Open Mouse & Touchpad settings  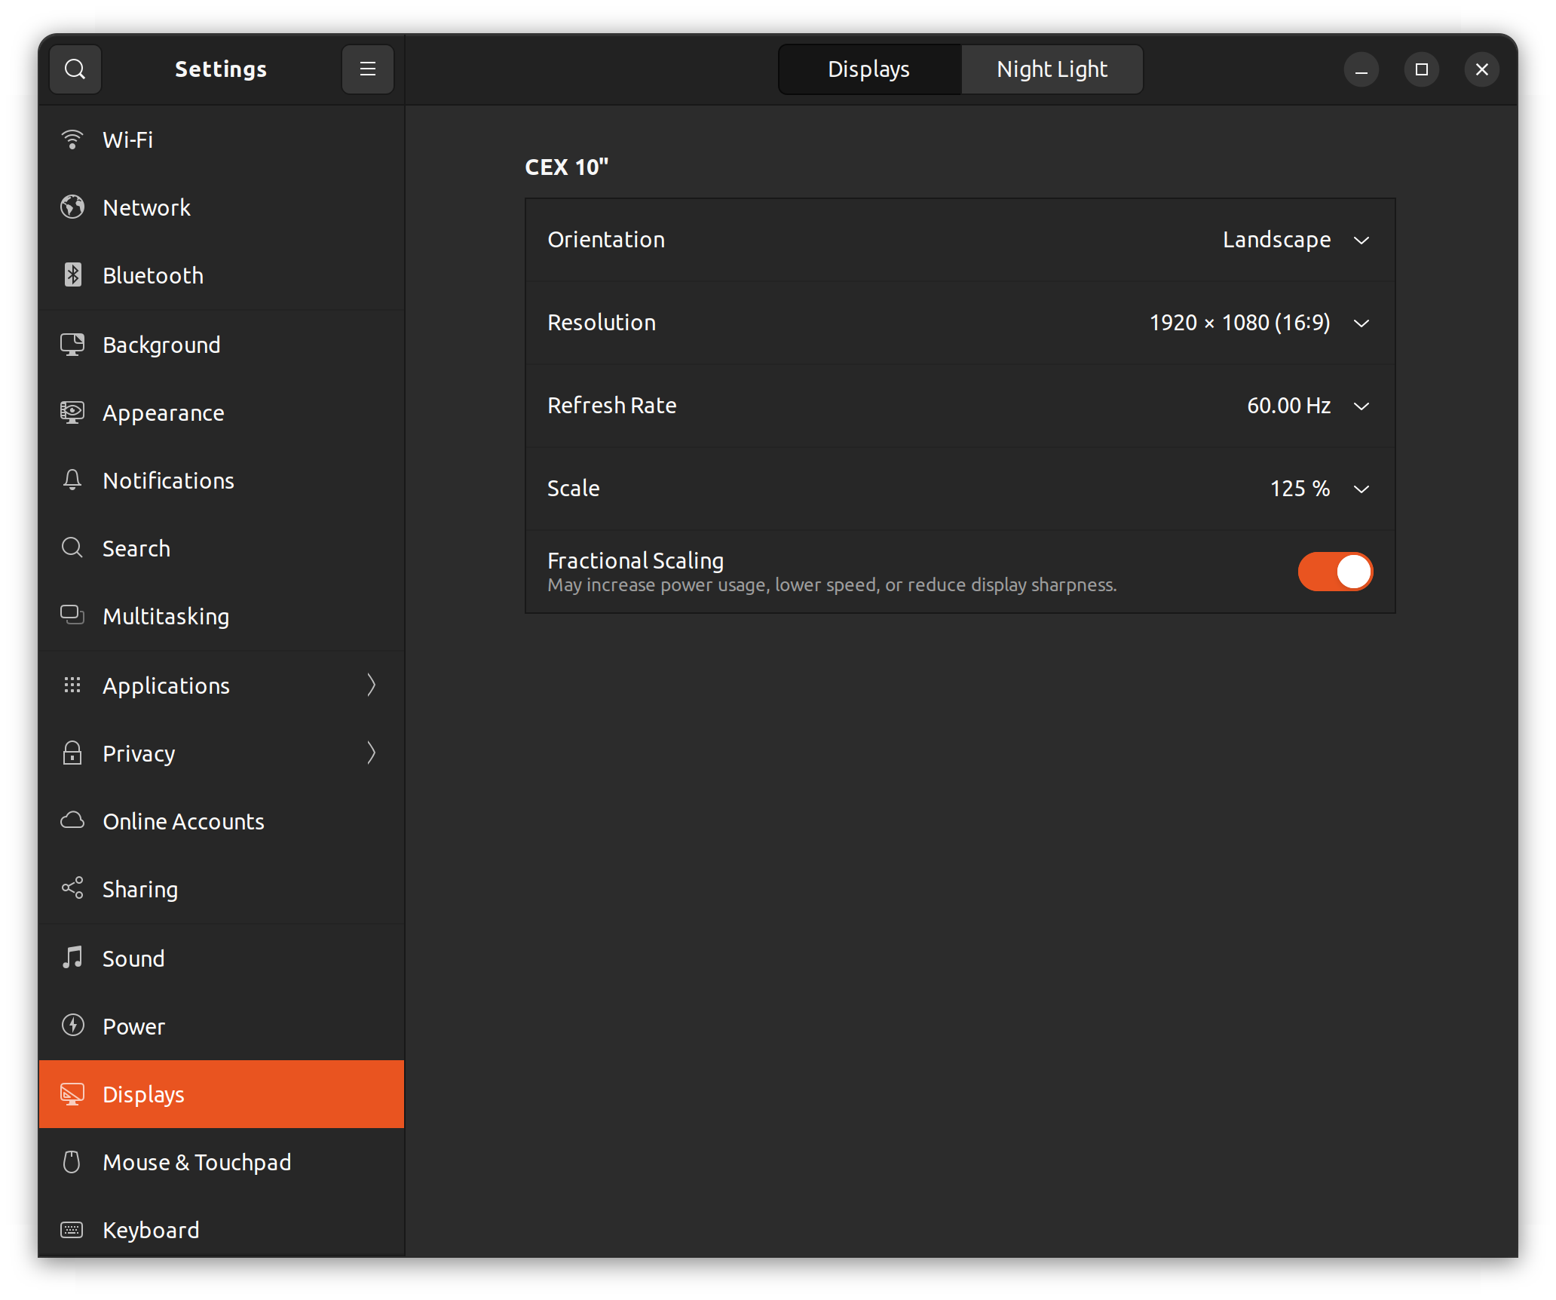click(x=222, y=1162)
